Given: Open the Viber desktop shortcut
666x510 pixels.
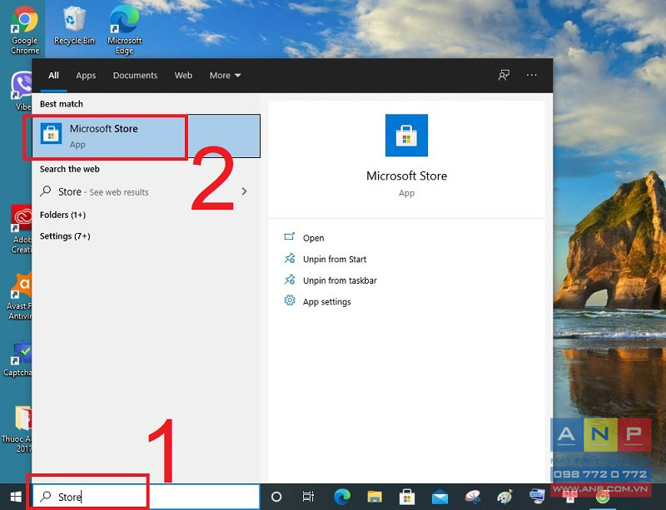Looking at the screenshot, I should click(x=22, y=91).
